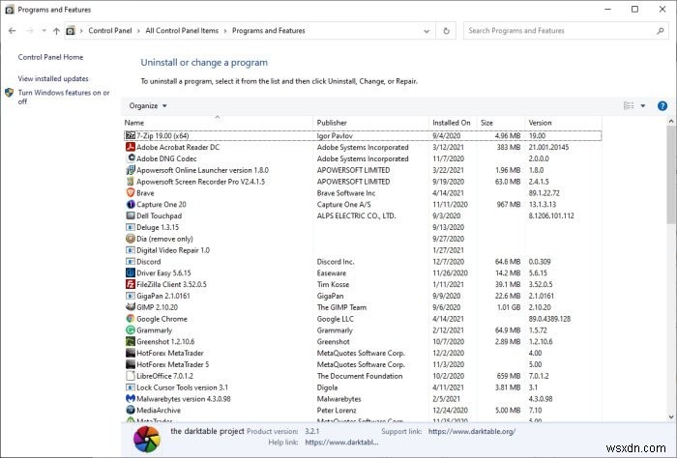677x458 pixels.
Task: Select the Digital Video Repair 1.0 row
Action: coord(363,250)
